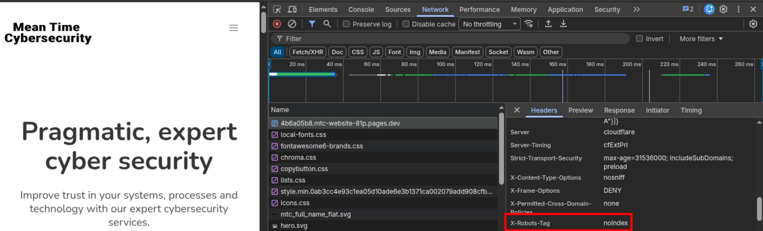Toggle the network filter funnel icon
Image resolution: width=763 pixels, height=231 pixels.
click(312, 24)
